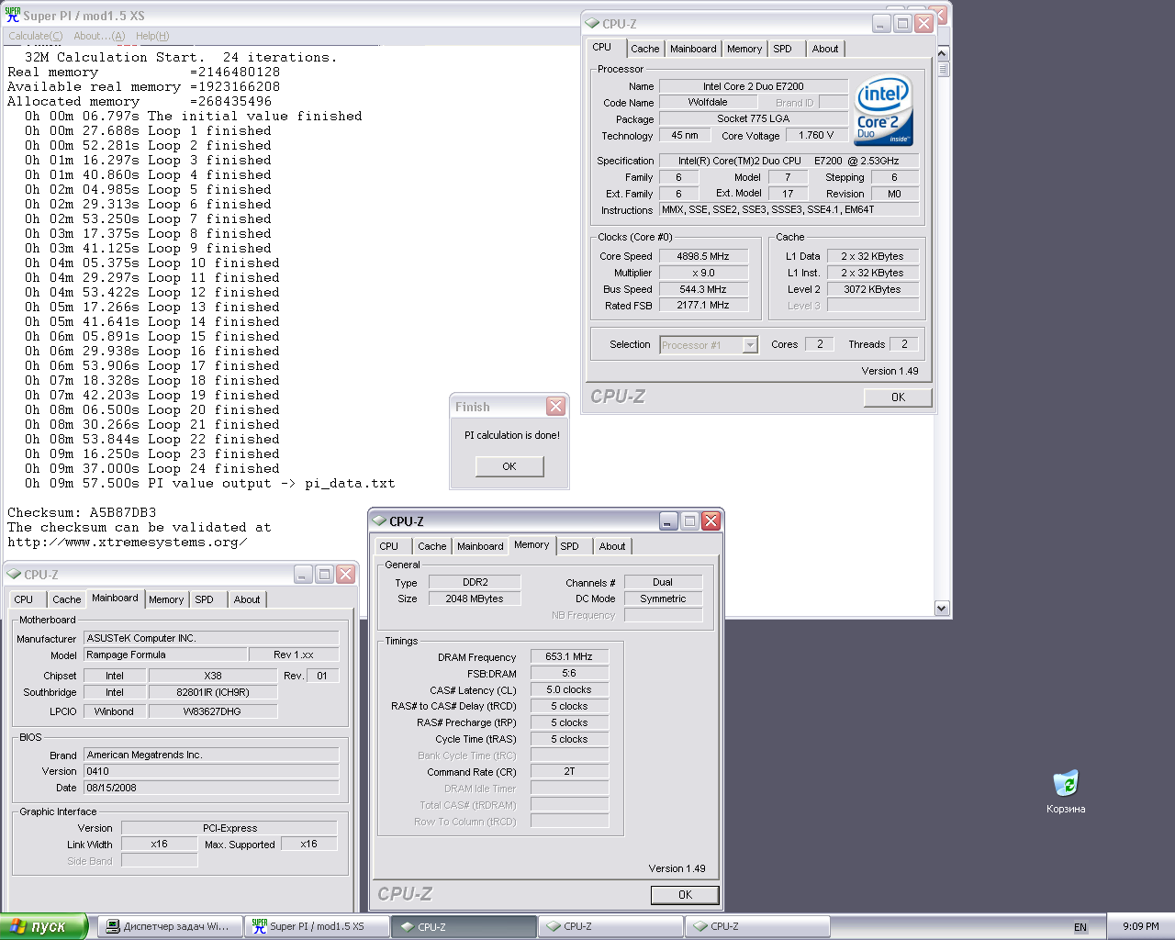Switch to Mainboard tab in processor CPU-Z window
The width and height of the screenshot is (1175, 940).
(x=693, y=49)
